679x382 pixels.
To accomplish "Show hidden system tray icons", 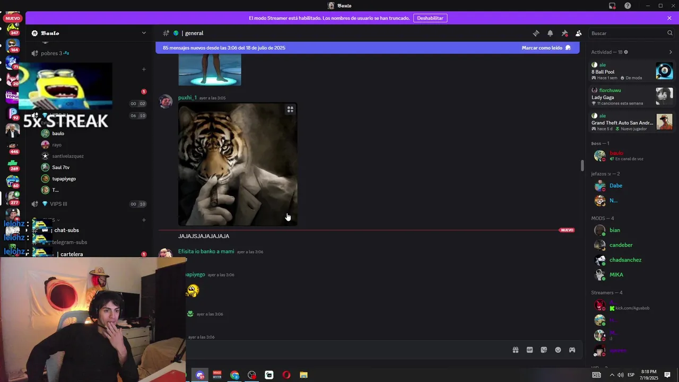I will 612,375.
